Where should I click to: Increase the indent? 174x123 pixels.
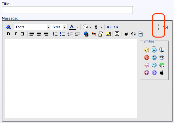tap(77, 34)
